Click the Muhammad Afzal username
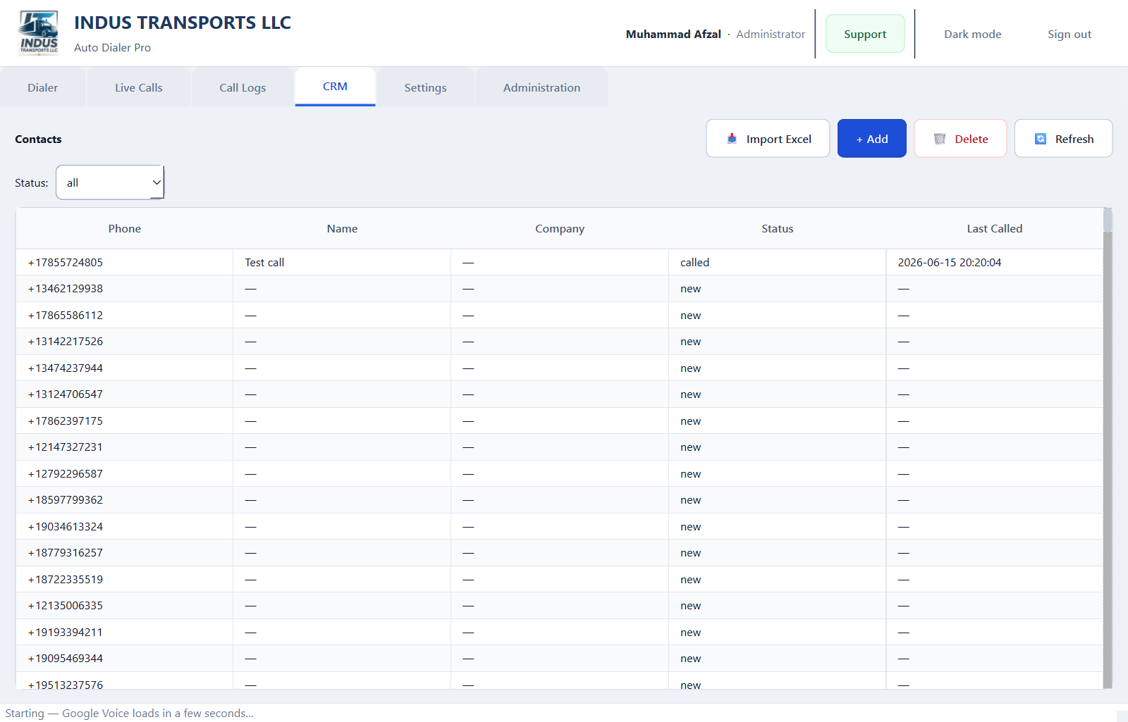The image size is (1128, 722). point(673,34)
